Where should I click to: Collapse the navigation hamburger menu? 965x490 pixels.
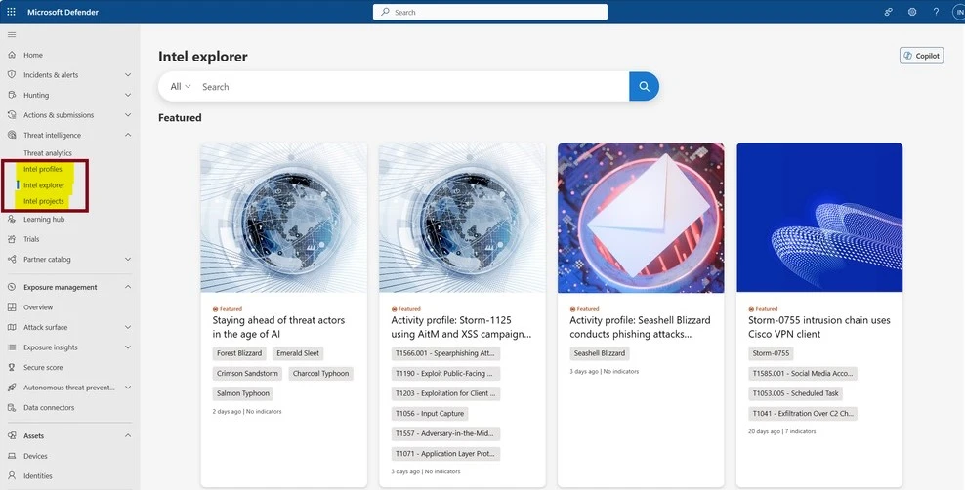tap(12, 34)
